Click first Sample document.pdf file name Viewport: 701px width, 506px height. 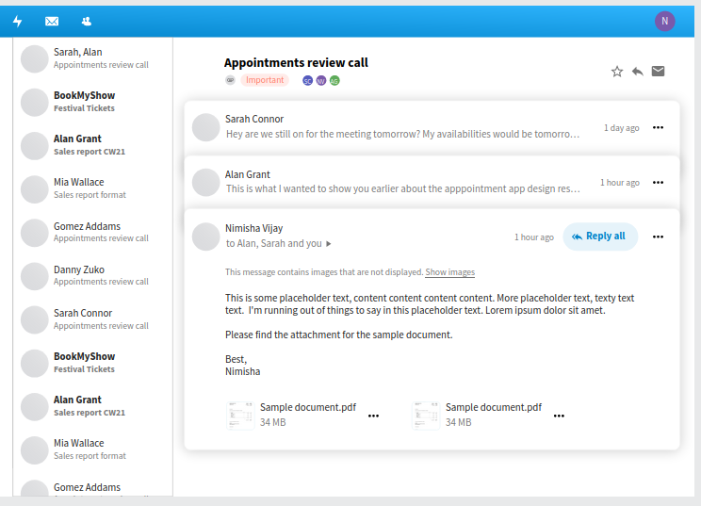[x=308, y=407]
